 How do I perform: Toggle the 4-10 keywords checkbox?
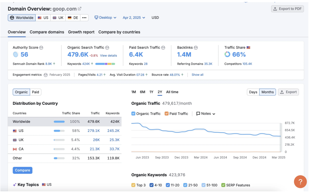(x=151, y=185)
